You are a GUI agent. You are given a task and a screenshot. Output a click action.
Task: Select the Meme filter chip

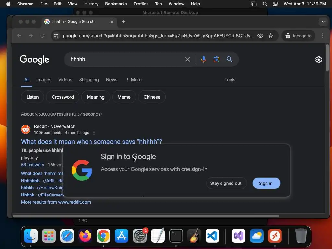[x=124, y=97]
